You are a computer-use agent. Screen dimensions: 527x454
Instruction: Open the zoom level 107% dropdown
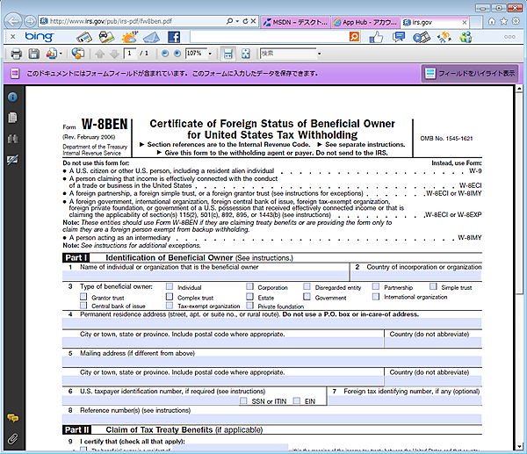point(211,54)
